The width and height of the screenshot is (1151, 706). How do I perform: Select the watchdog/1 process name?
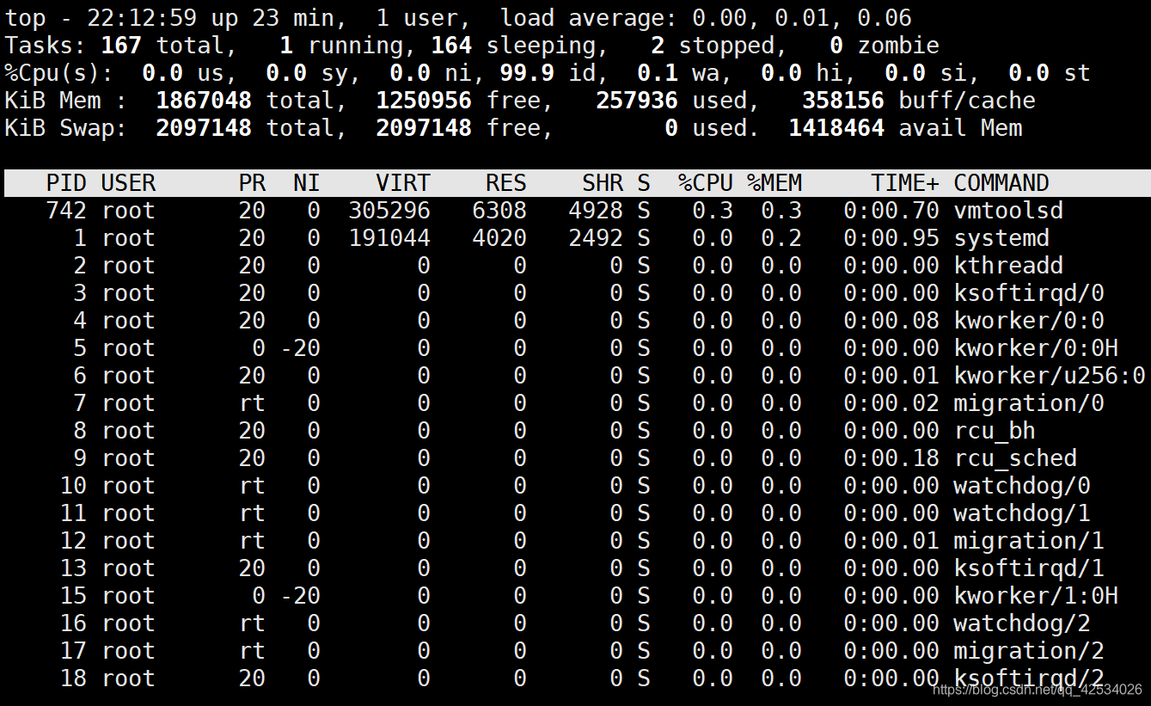pos(1022,513)
